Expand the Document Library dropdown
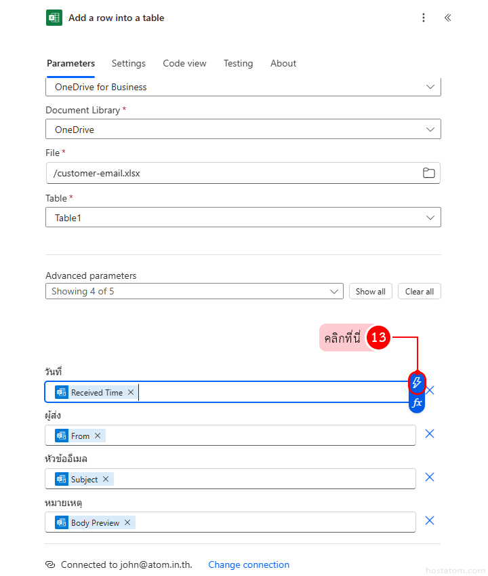488x576 pixels. (x=430, y=130)
